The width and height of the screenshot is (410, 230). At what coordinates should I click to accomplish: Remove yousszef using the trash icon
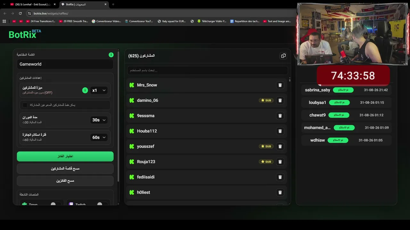[x=280, y=146]
